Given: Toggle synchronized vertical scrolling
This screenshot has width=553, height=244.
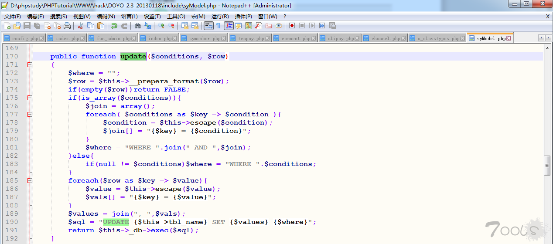Looking at the screenshot, I should click(x=184, y=26).
